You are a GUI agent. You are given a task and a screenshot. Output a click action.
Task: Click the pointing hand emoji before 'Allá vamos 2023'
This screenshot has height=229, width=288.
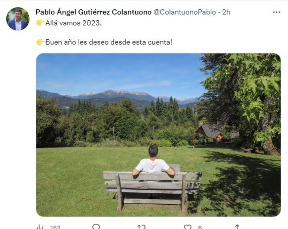40,23
